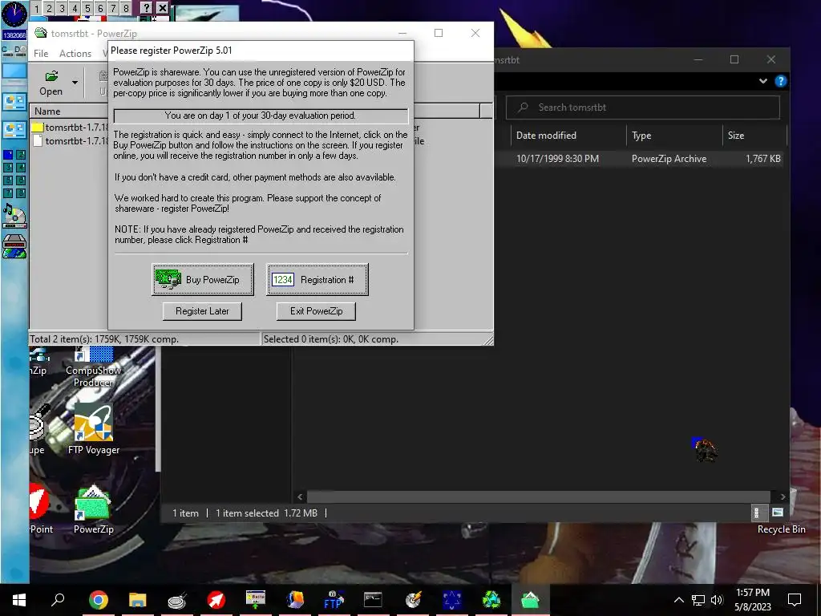Sort by the Name column in PowerZip

[x=69, y=111]
